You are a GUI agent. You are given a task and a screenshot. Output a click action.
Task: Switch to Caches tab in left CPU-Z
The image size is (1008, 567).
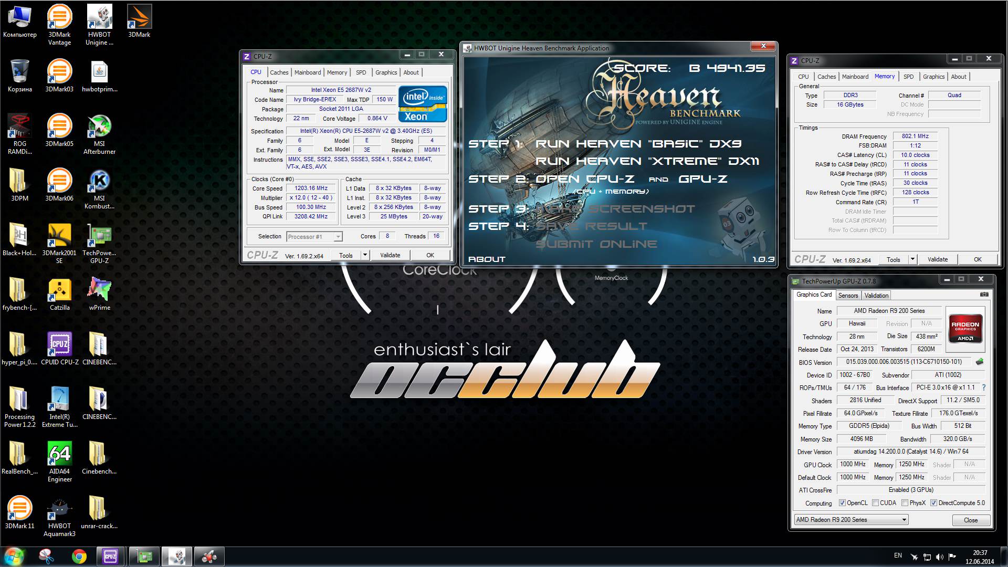point(279,72)
